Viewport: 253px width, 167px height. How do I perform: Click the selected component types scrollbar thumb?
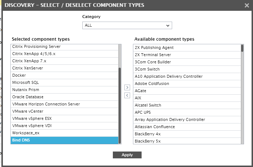tap(120, 105)
